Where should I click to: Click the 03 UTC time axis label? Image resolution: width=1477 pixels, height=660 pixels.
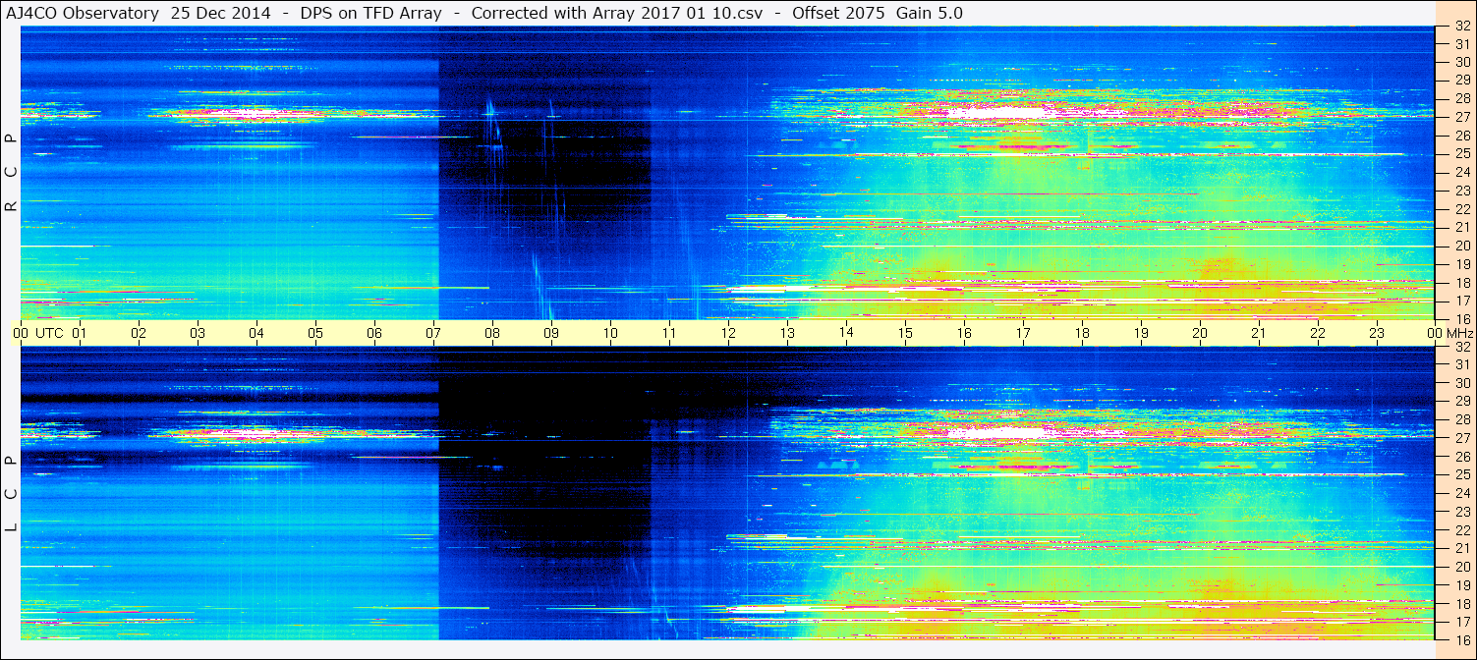tap(198, 333)
